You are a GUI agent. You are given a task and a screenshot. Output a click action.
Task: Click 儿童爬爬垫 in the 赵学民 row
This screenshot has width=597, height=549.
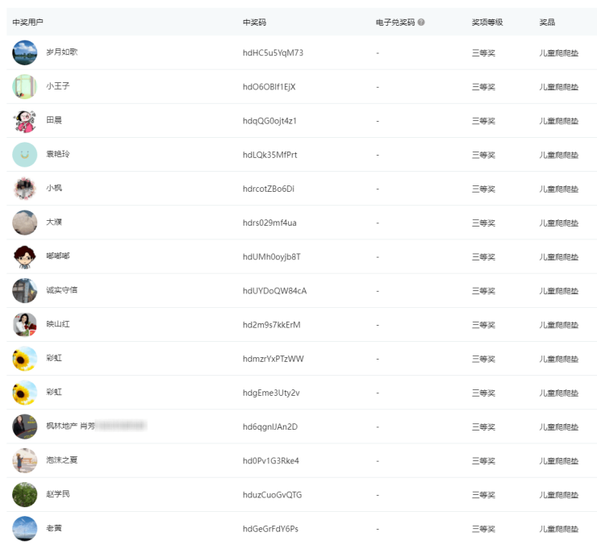[x=558, y=495]
